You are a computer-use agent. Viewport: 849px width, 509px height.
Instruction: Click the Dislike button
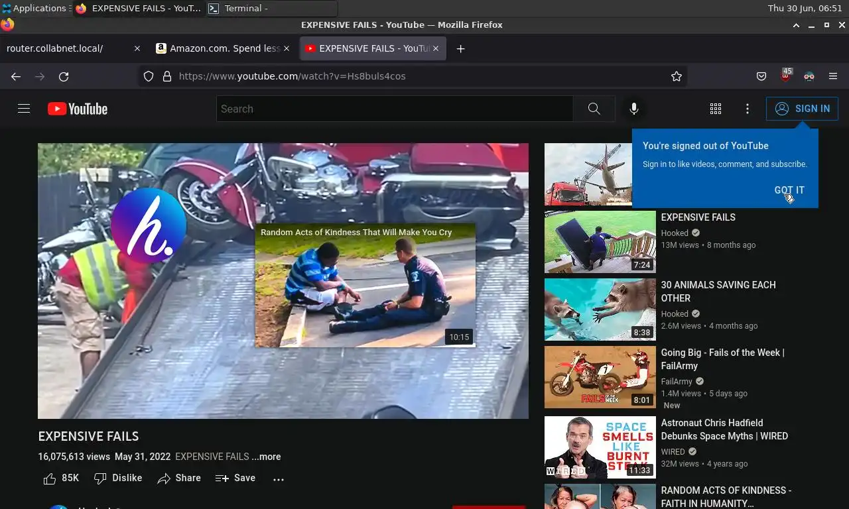118,478
